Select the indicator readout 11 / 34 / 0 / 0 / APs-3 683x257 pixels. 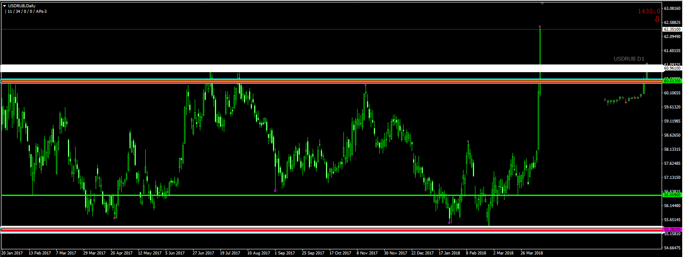point(27,12)
